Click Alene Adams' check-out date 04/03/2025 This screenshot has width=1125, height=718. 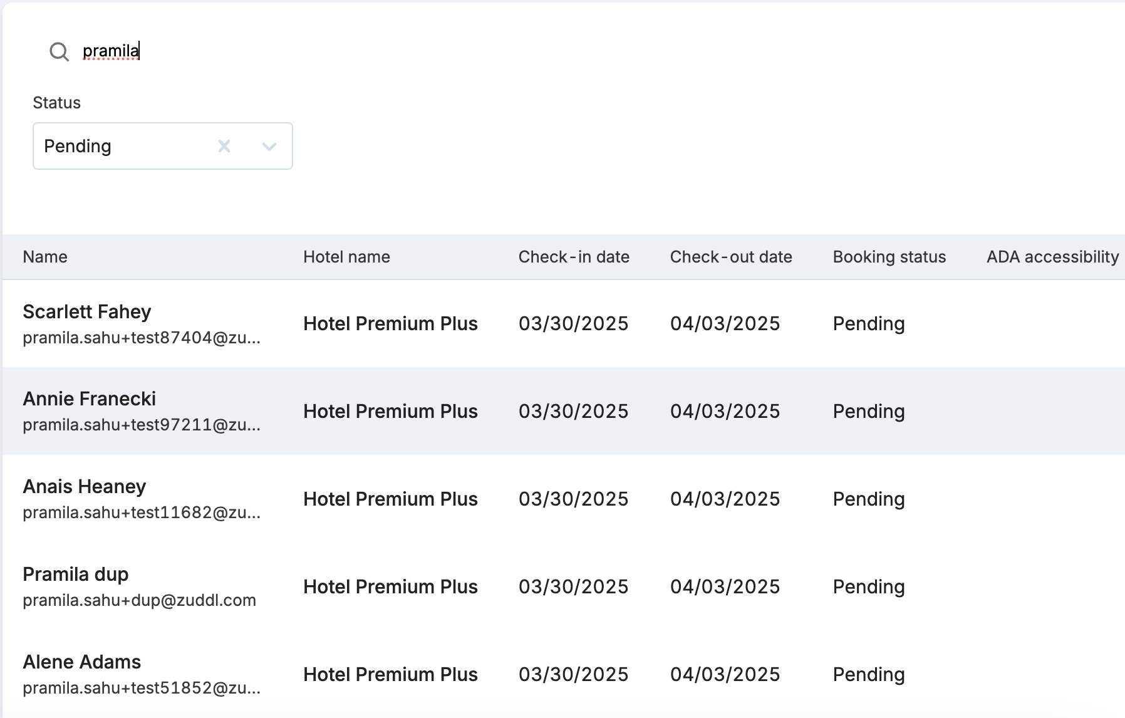coord(725,675)
